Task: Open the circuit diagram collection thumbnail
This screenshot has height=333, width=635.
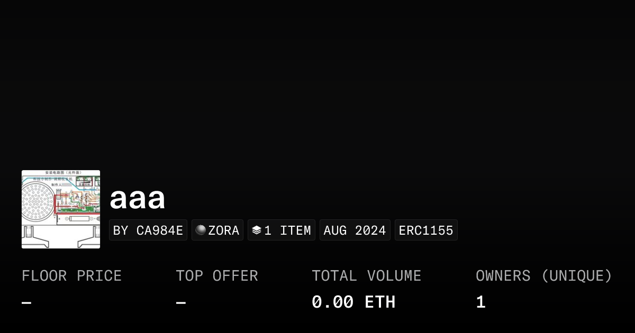Action: click(x=60, y=209)
